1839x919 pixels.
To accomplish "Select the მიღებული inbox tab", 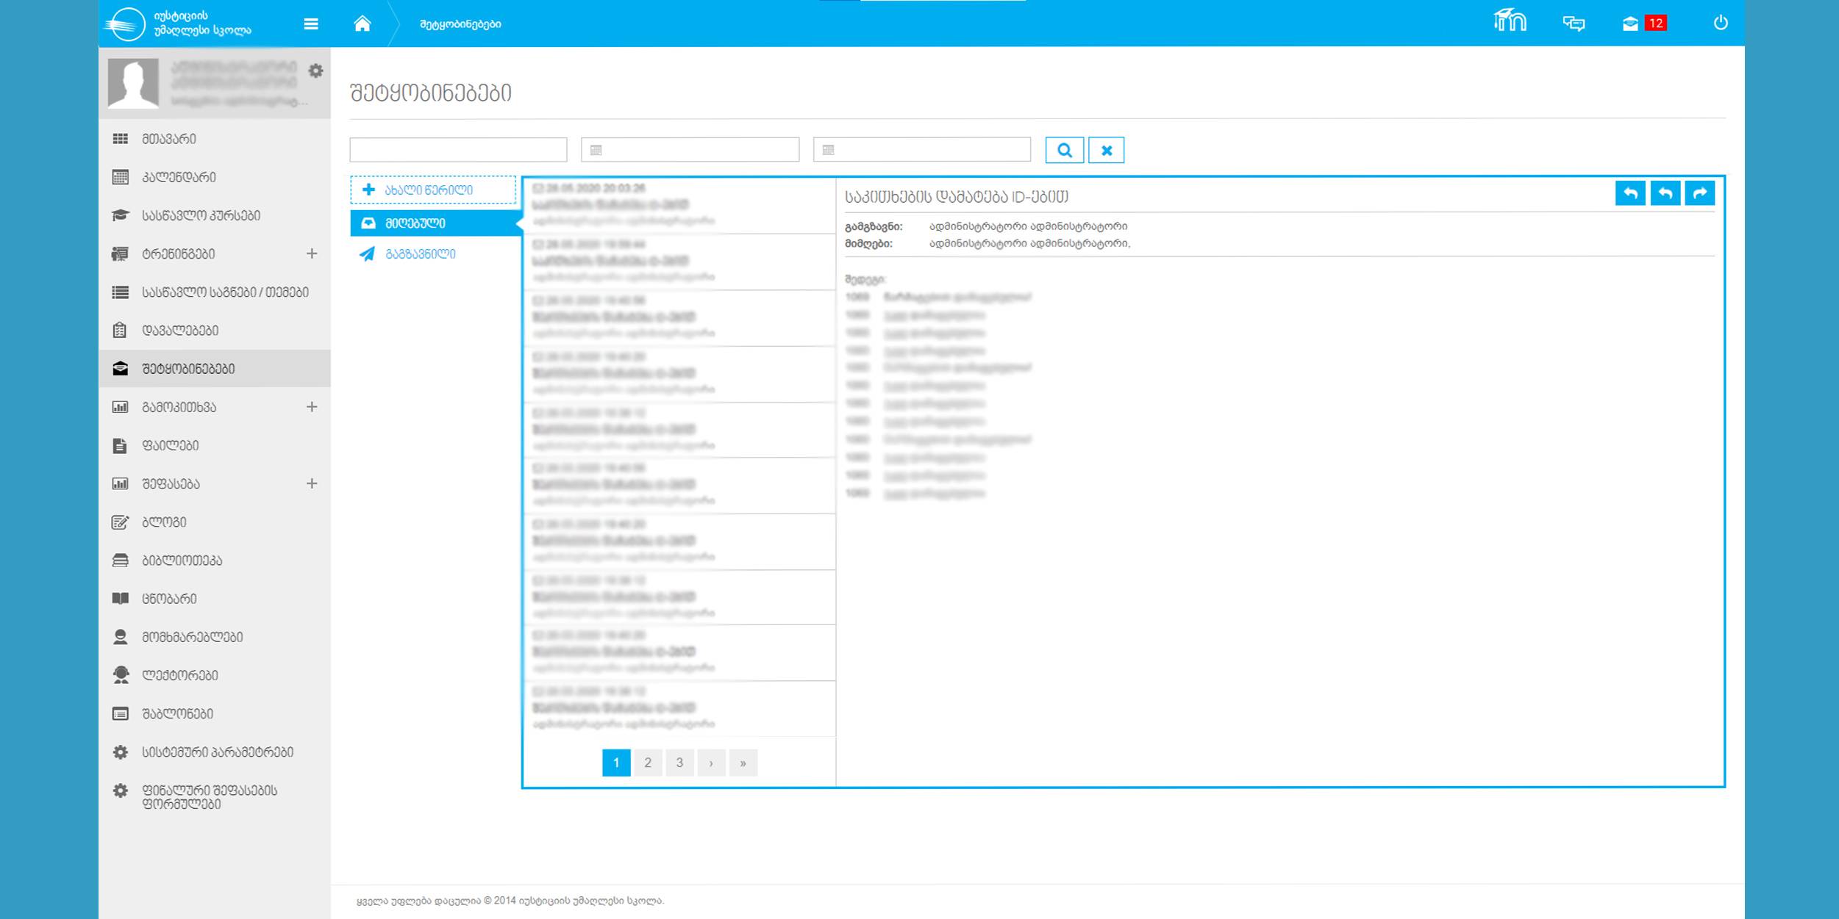I will coord(435,223).
